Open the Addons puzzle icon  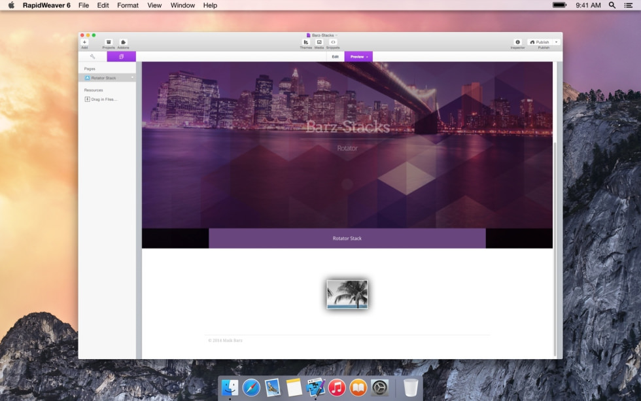point(123,42)
